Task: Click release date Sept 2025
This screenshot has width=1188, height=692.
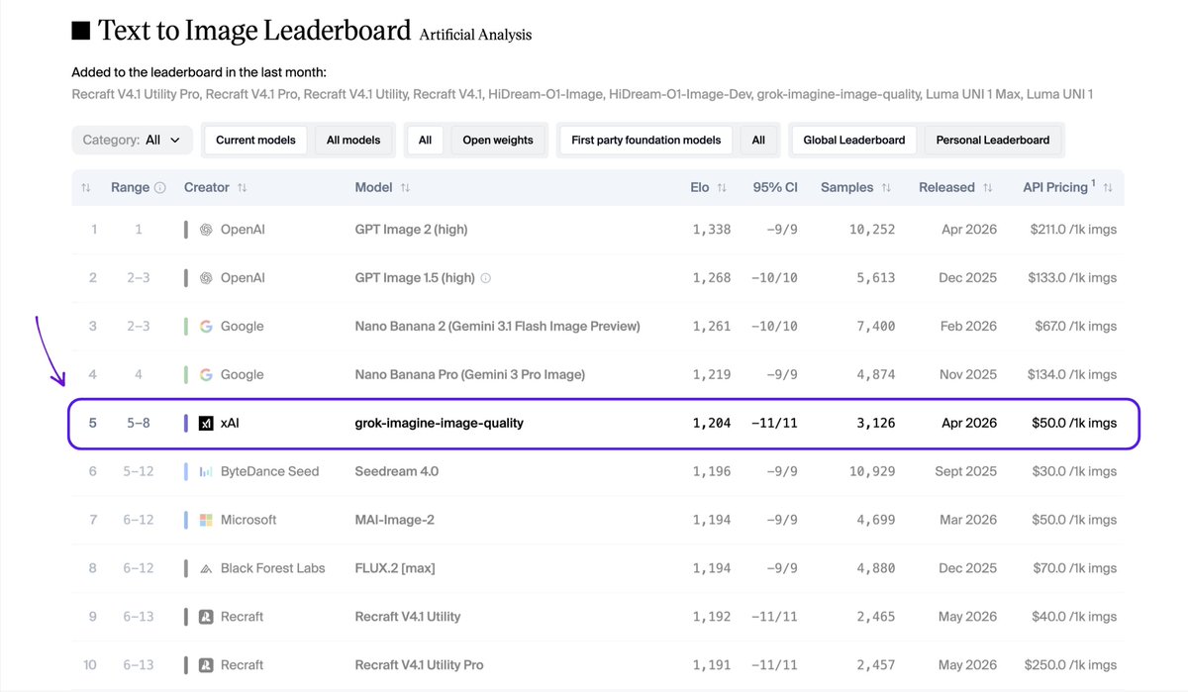Action: click(965, 471)
